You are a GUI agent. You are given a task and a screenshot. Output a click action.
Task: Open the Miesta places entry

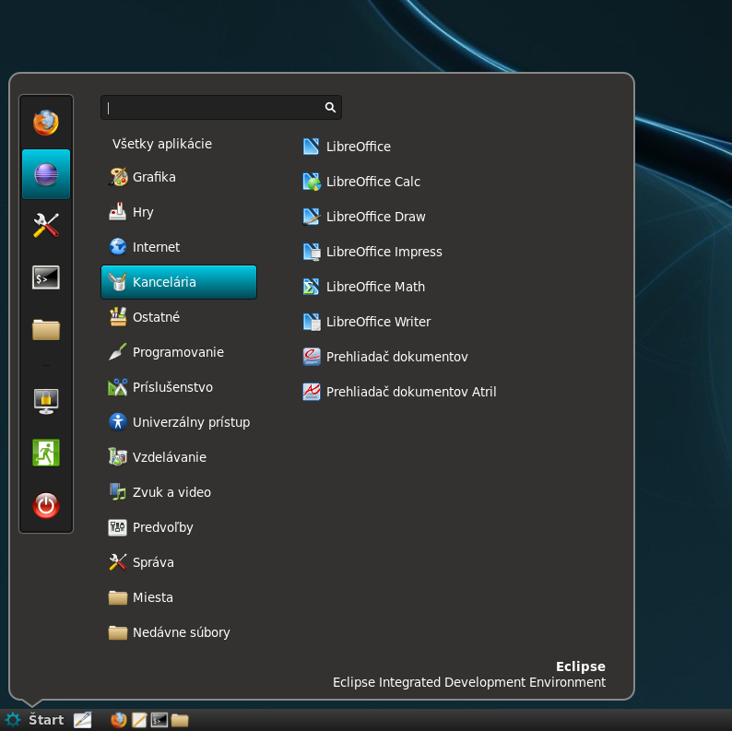coord(179,597)
